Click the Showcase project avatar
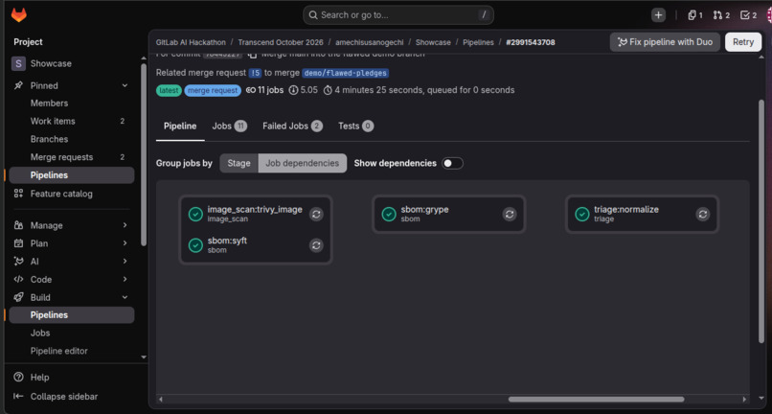772x414 pixels. 18,63
